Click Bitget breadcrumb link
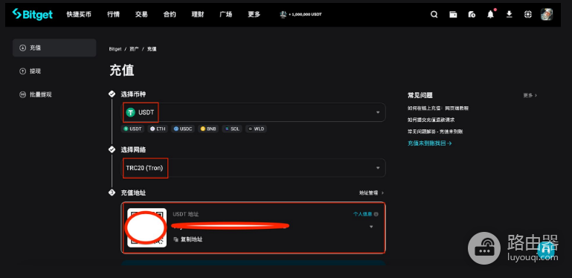 pyautogui.click(x=115, y=49)
